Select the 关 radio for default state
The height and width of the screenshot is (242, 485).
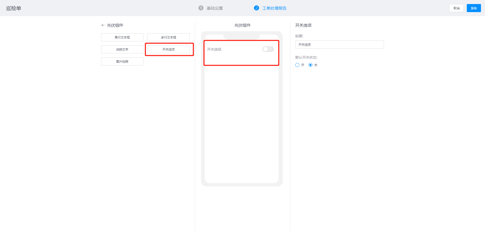click(x=310, y=65)
